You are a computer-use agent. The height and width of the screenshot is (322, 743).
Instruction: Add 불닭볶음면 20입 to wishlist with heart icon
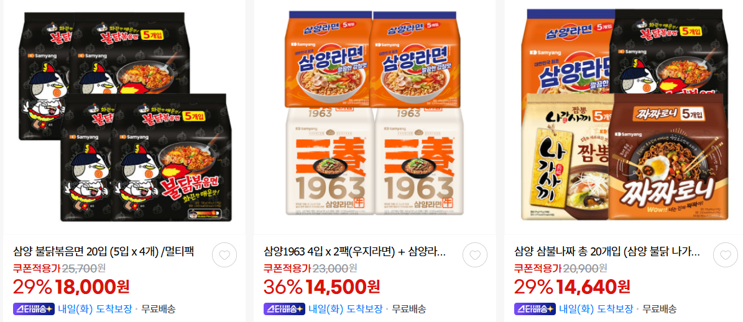224,255
